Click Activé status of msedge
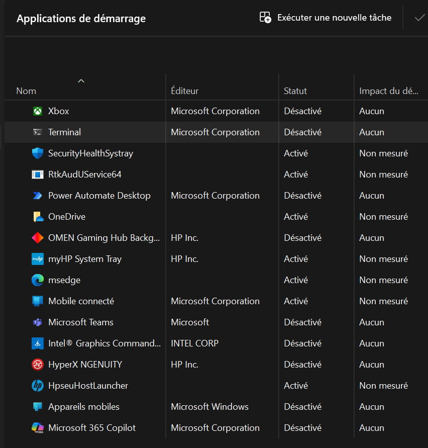Image resolution: width=428 pixels, height=448 pixels. [x=296, y=280]
